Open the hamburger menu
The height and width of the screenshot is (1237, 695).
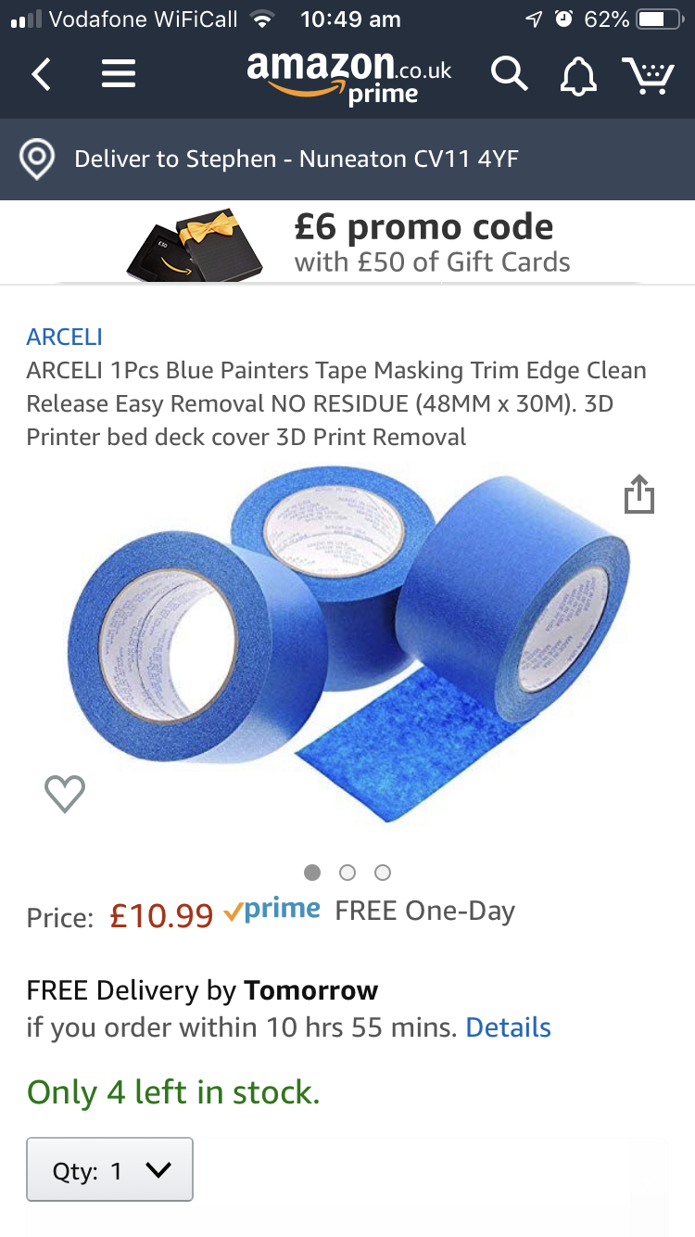119,74
